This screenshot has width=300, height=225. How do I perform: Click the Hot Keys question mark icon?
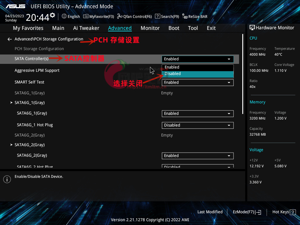(x=293, y=212)
